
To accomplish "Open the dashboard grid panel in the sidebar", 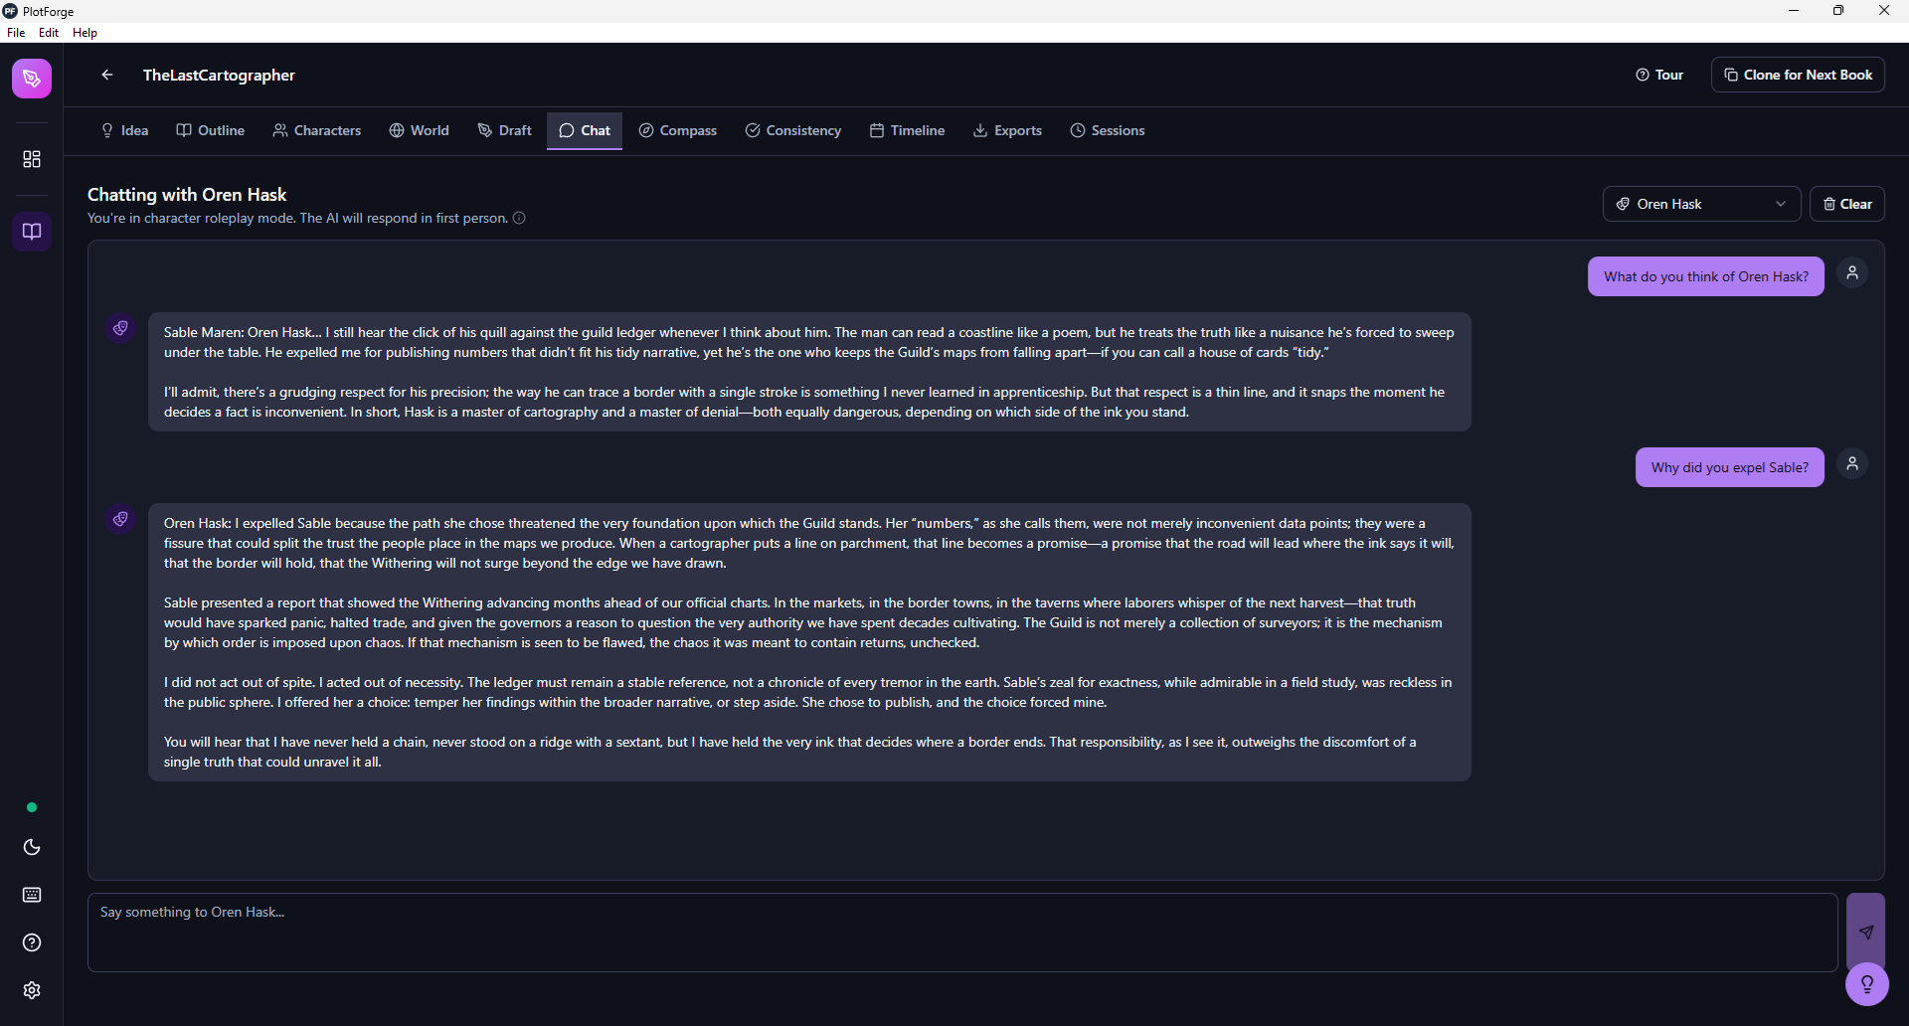I will [x=32, y=158].
